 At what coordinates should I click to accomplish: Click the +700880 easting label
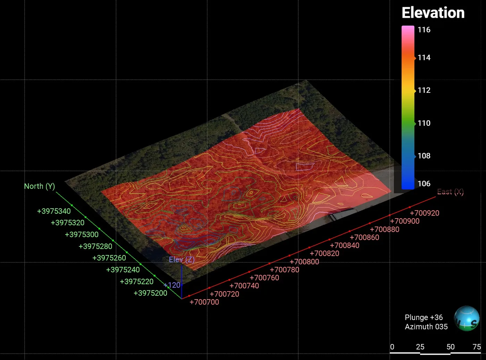pyautogui.click(x=384, y=230)
